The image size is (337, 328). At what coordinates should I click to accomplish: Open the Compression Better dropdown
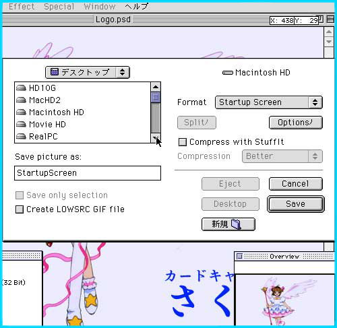pyautogui.click(x=282, y=156)
